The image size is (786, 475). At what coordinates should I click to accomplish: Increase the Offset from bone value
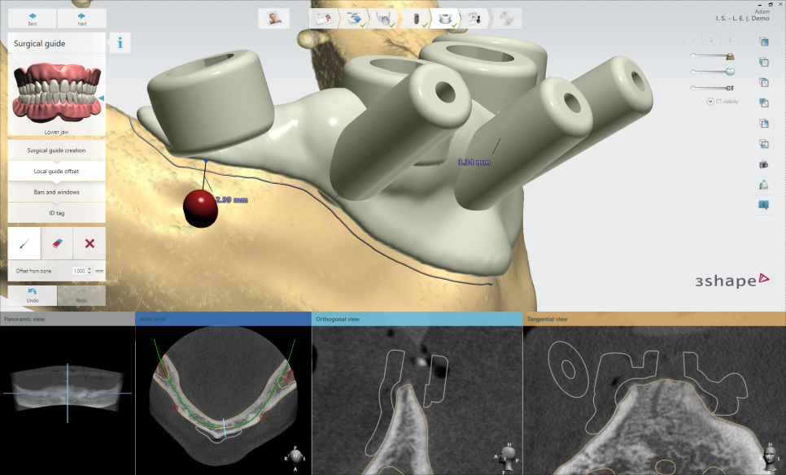tap(90, 268)
